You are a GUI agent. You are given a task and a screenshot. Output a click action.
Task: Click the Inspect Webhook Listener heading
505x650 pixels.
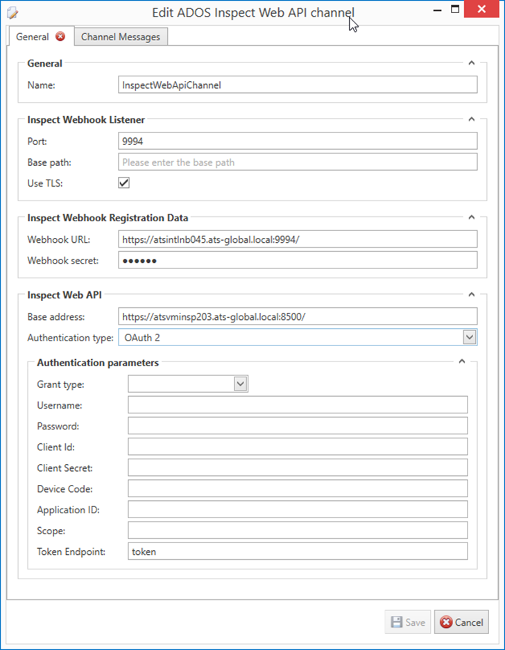click(x=86, y=120)
